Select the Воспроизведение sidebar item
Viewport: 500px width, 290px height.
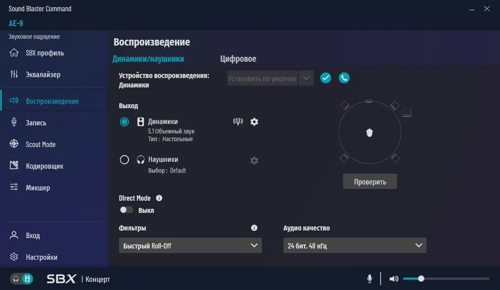click(54, 101)
